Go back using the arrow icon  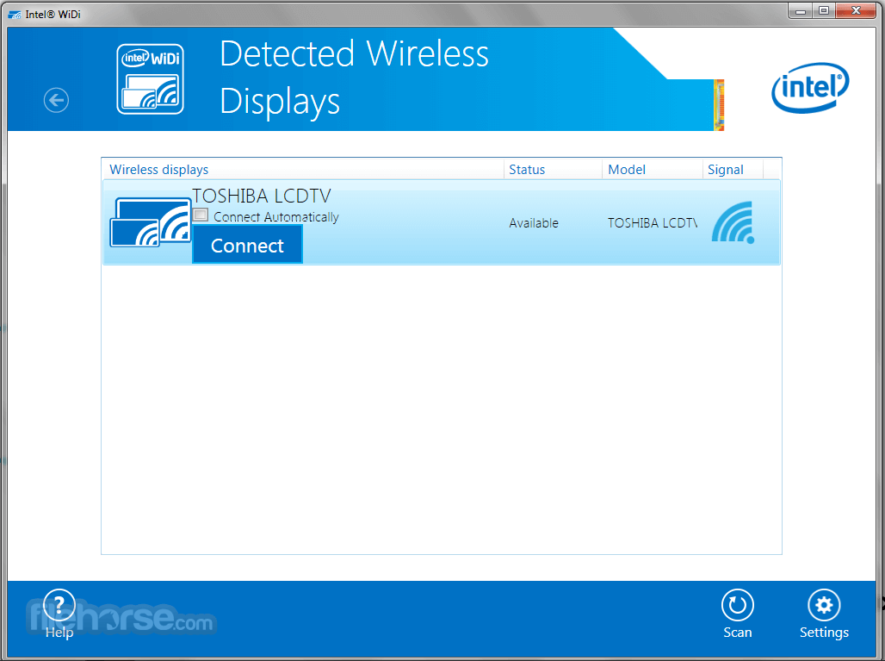coord(56,101)
